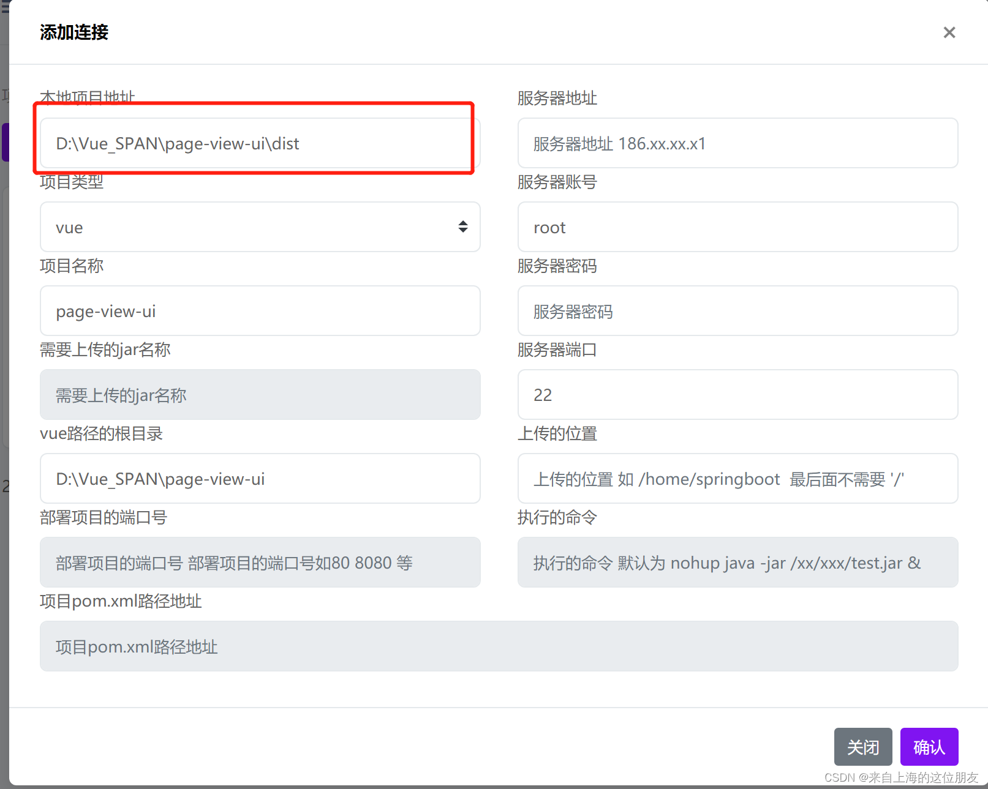Click the 需要上传的jar名称 label
The image size is (988, 789).
point(105,350)
